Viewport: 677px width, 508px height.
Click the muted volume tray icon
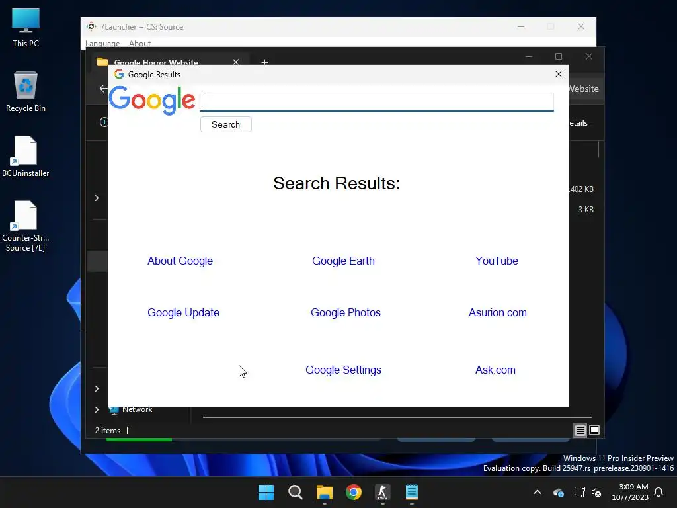596,492
